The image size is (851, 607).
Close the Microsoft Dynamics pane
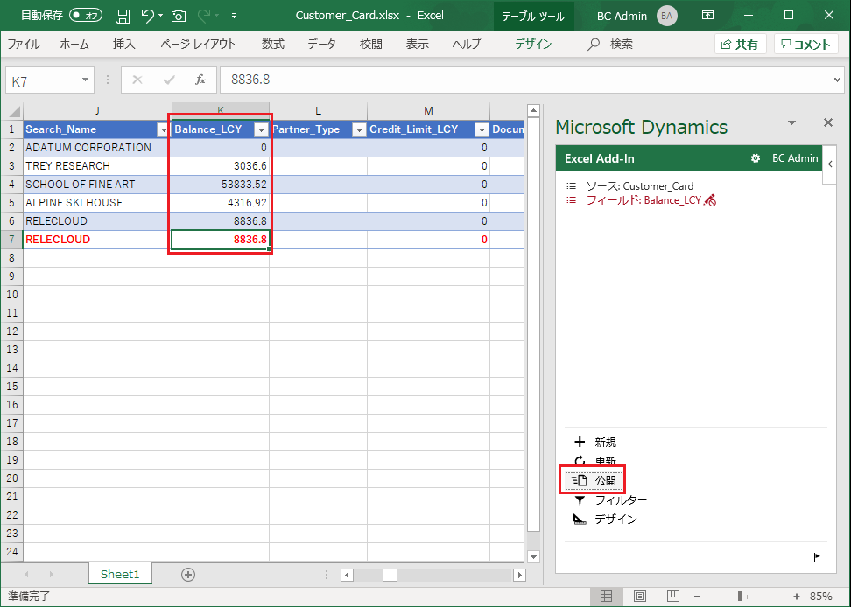pos(827,122)
